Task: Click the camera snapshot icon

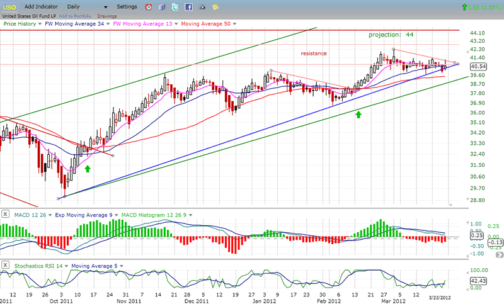Action: pyautogui.click(x=202, y=7)
